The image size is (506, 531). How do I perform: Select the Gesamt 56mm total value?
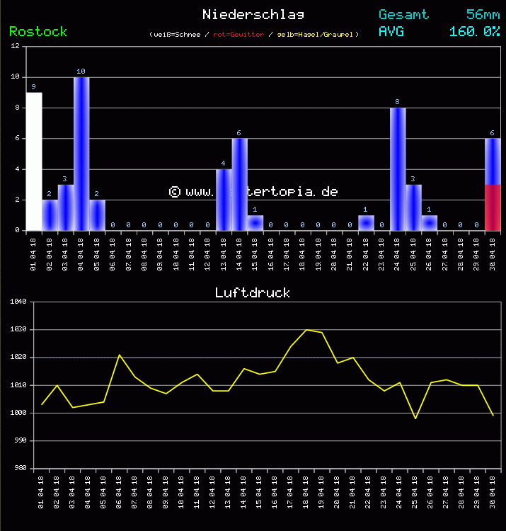coord(483,14)
